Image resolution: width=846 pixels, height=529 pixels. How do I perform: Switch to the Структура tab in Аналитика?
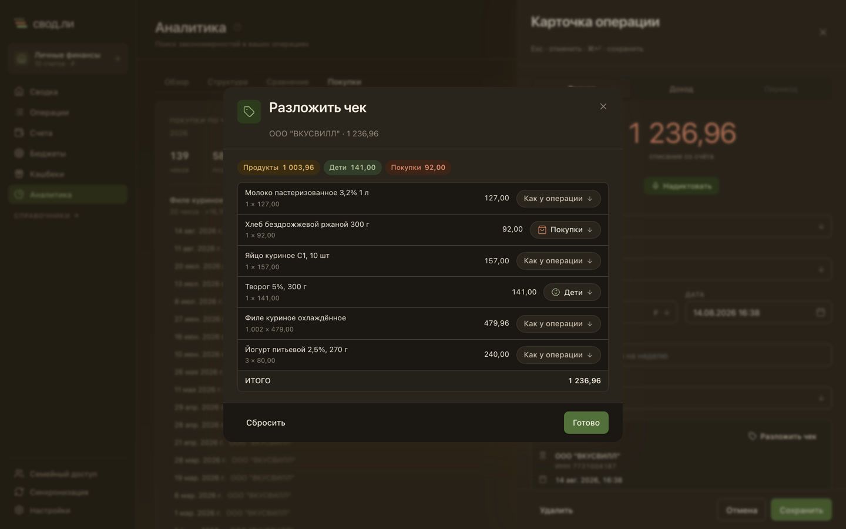point(227,82)
